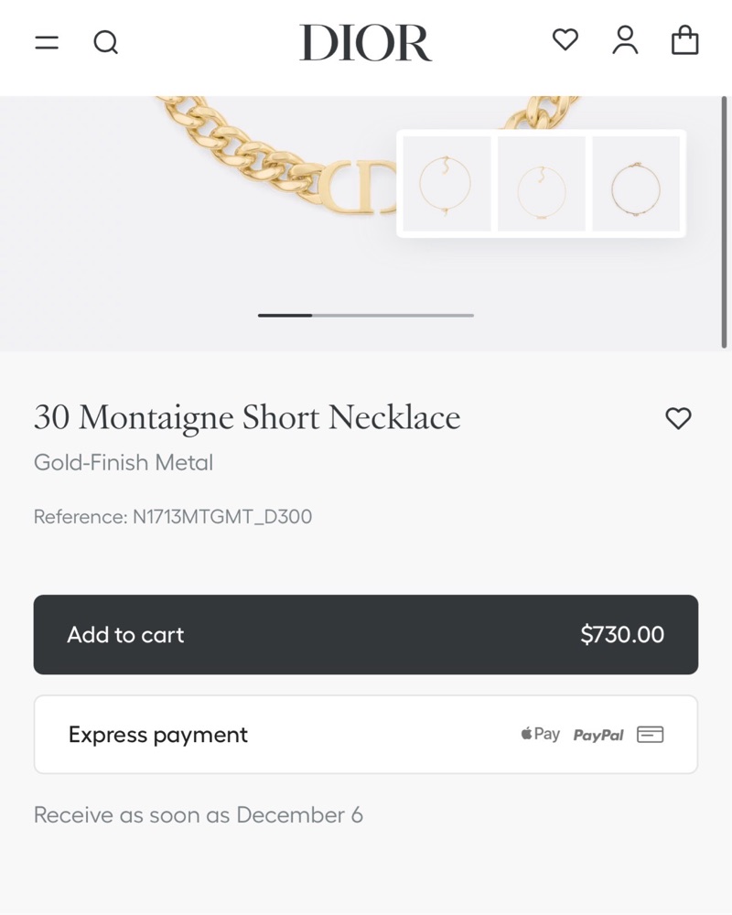Click the 30 Montaigne Short Necklace title
Image resolution: width=732 pixels, height=915 pixels.
click(x=247, y=418)
